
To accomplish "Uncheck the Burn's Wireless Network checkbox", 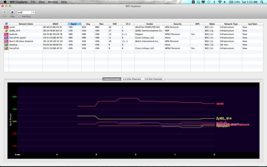I will (6, 41).
